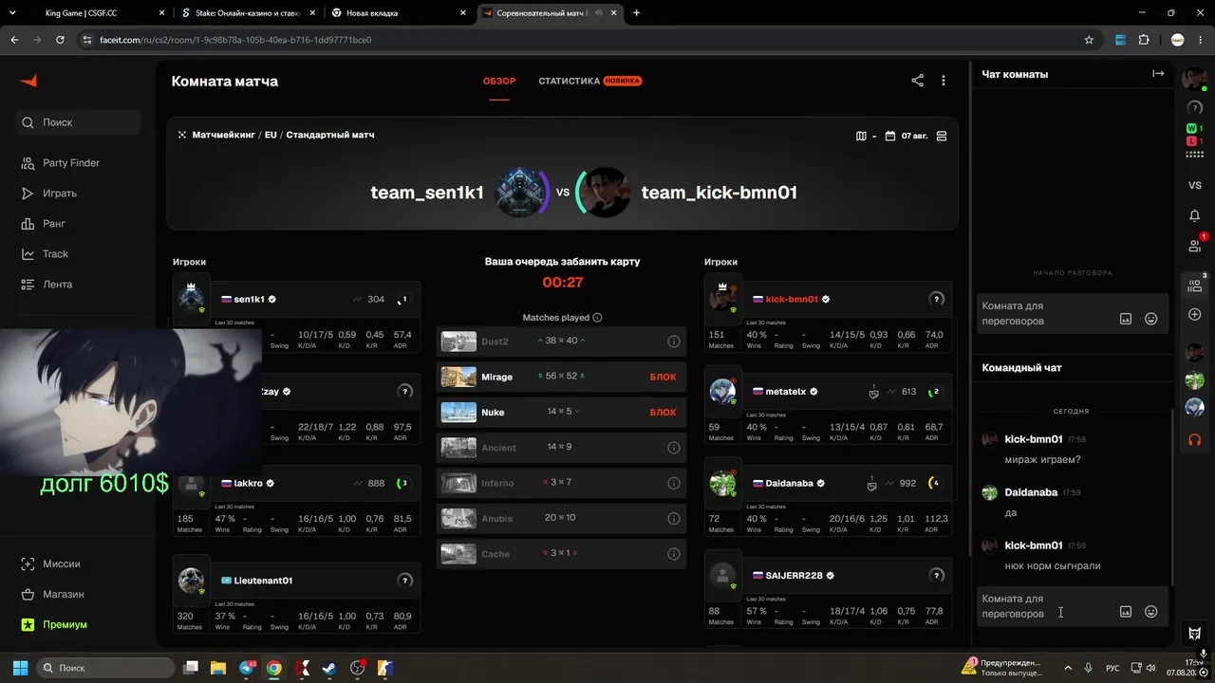1215x683 pixels.
Task: Open player kick-bmn01 profile link in players list
Action: [x=792, y=299]
